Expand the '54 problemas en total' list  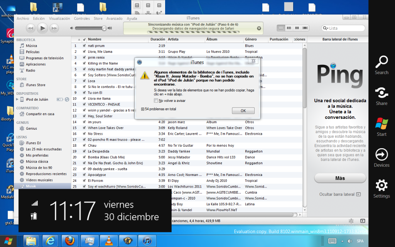pos(143,109)
